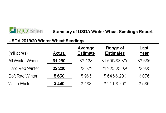Viewport: 166px width, 113px height.
Task: Click the 5.660 actual value cell
Action: point(59,76)
